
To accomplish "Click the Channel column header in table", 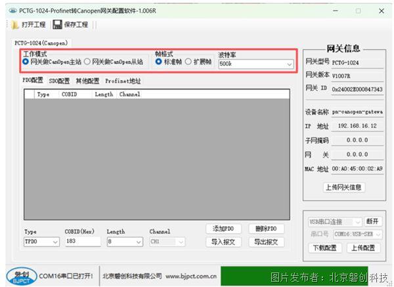I will pos(129,94).
